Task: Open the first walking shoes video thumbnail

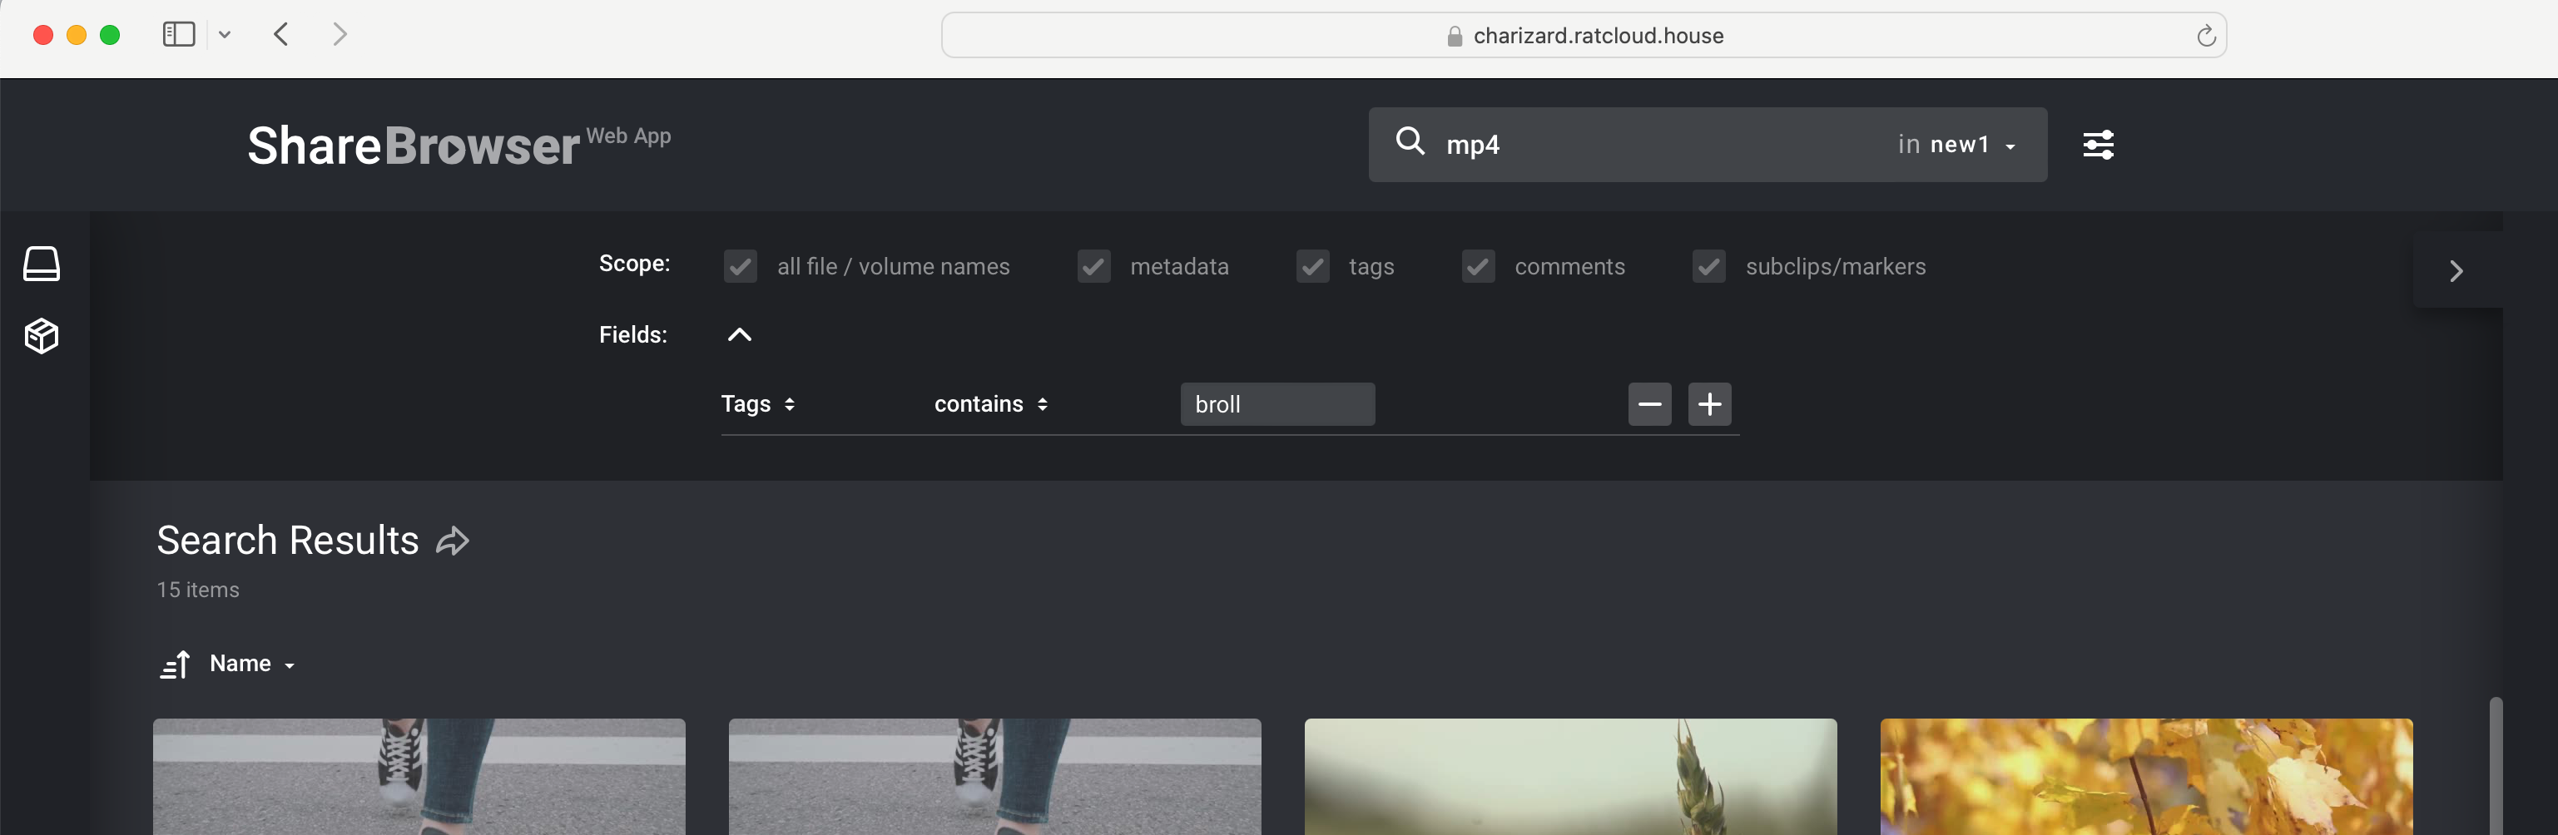Action: pyautogui.click(x=418, y=777)
